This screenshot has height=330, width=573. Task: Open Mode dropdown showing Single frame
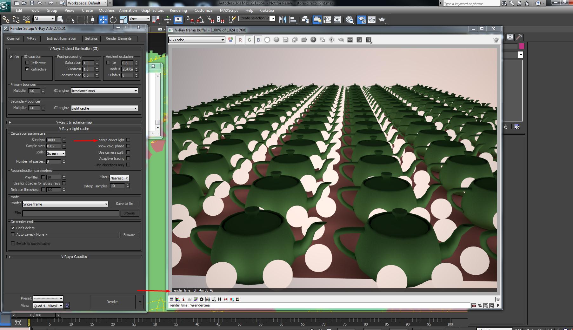65,204
